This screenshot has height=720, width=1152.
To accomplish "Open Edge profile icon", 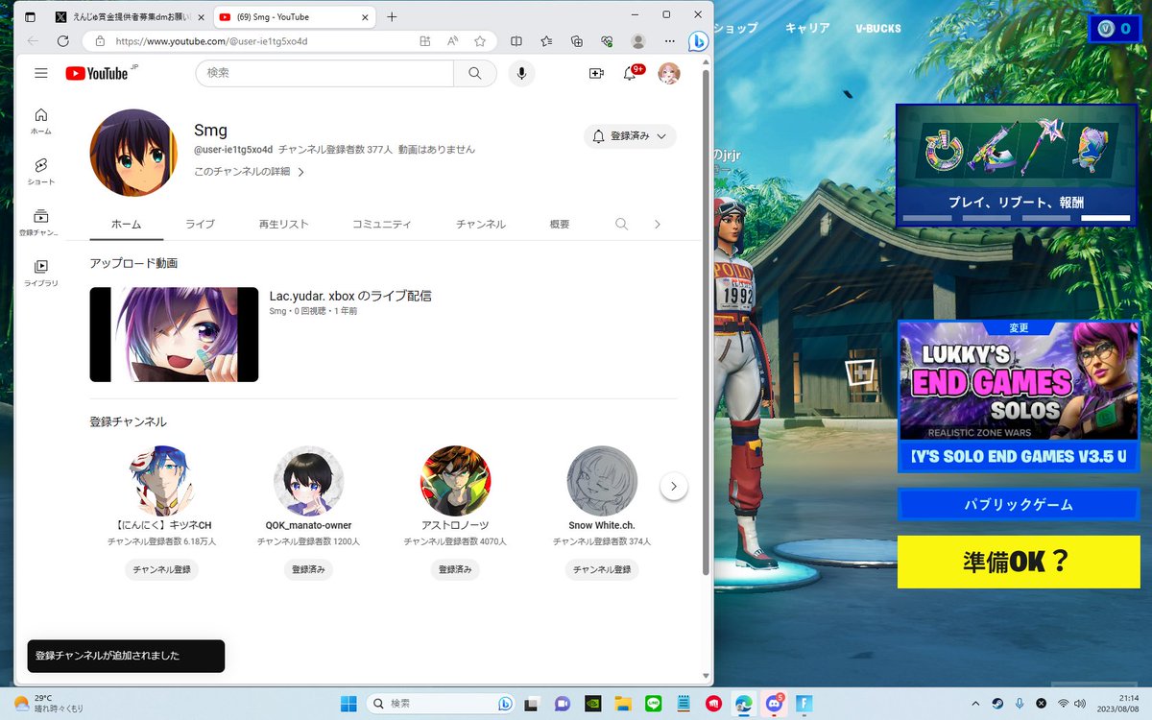I will tap(637, 41).
